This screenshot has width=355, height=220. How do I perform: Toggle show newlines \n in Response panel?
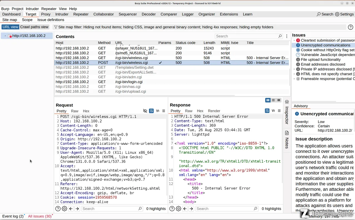pos(273,111)
